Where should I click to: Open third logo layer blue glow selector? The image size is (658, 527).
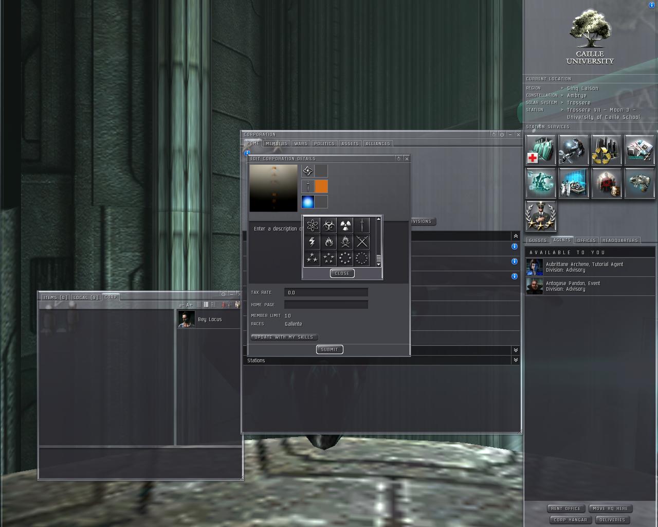[307, 202]
